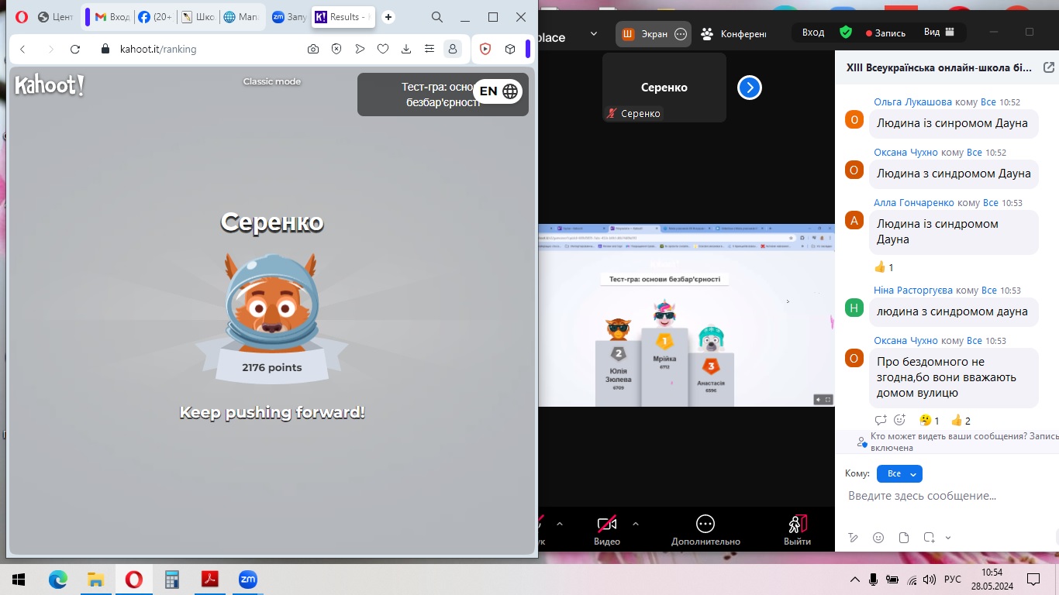Switch to the Facebook browser tab
Viewport: 1059px width, 595px height.
(x=154, y=17)
